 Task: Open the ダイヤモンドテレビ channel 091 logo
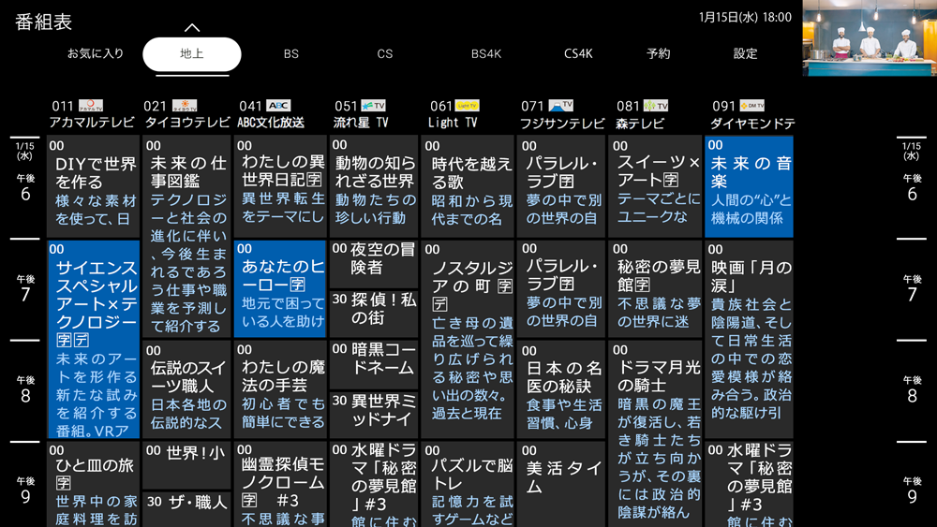click(x=751, y=106)
